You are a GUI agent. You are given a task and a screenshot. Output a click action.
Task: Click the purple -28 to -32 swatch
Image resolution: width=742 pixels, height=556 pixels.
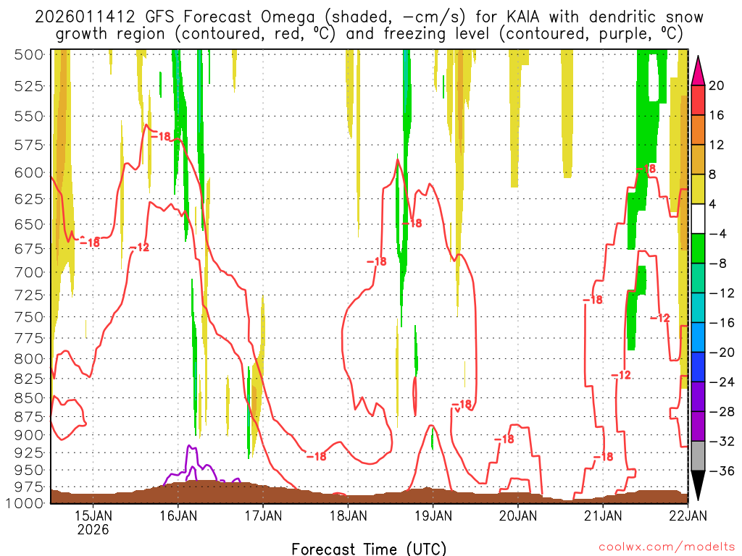698,426
